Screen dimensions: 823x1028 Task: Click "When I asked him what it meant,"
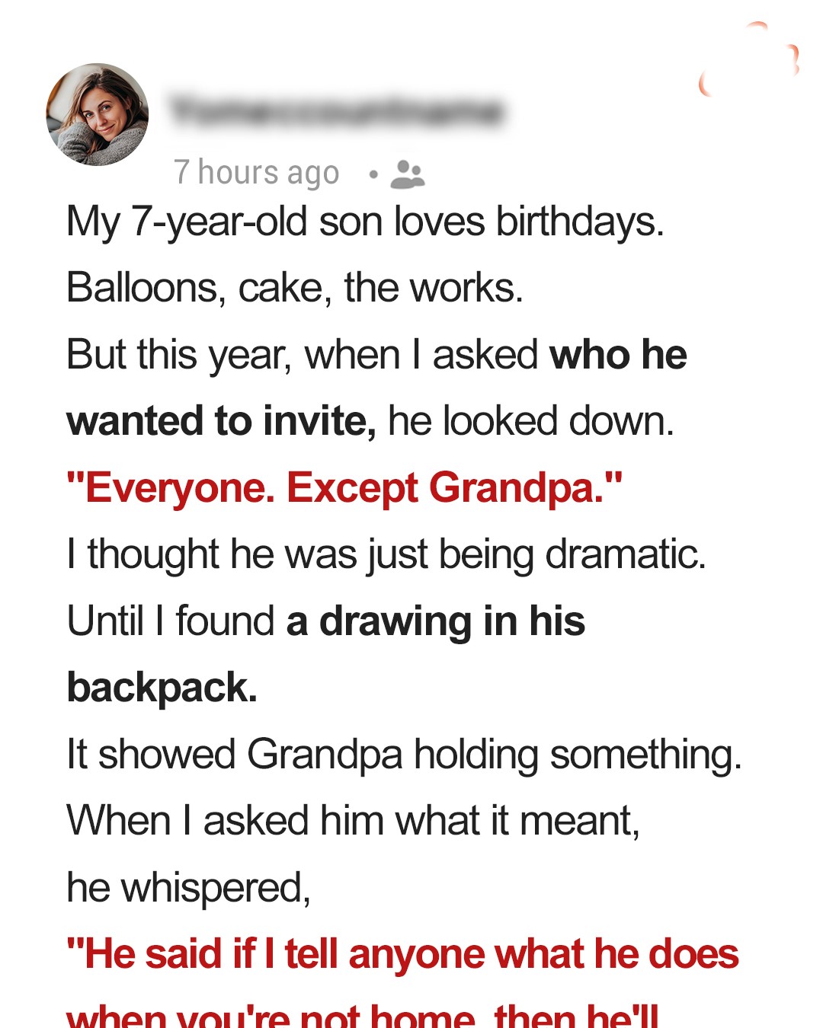tap(353, 821)
